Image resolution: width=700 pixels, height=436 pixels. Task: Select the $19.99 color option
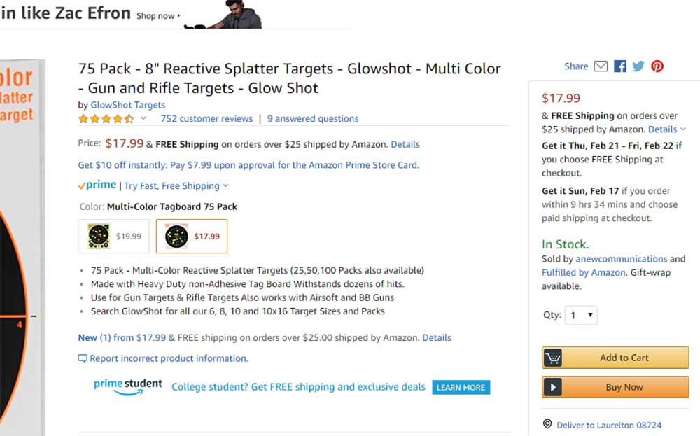(x=114, y=237)
